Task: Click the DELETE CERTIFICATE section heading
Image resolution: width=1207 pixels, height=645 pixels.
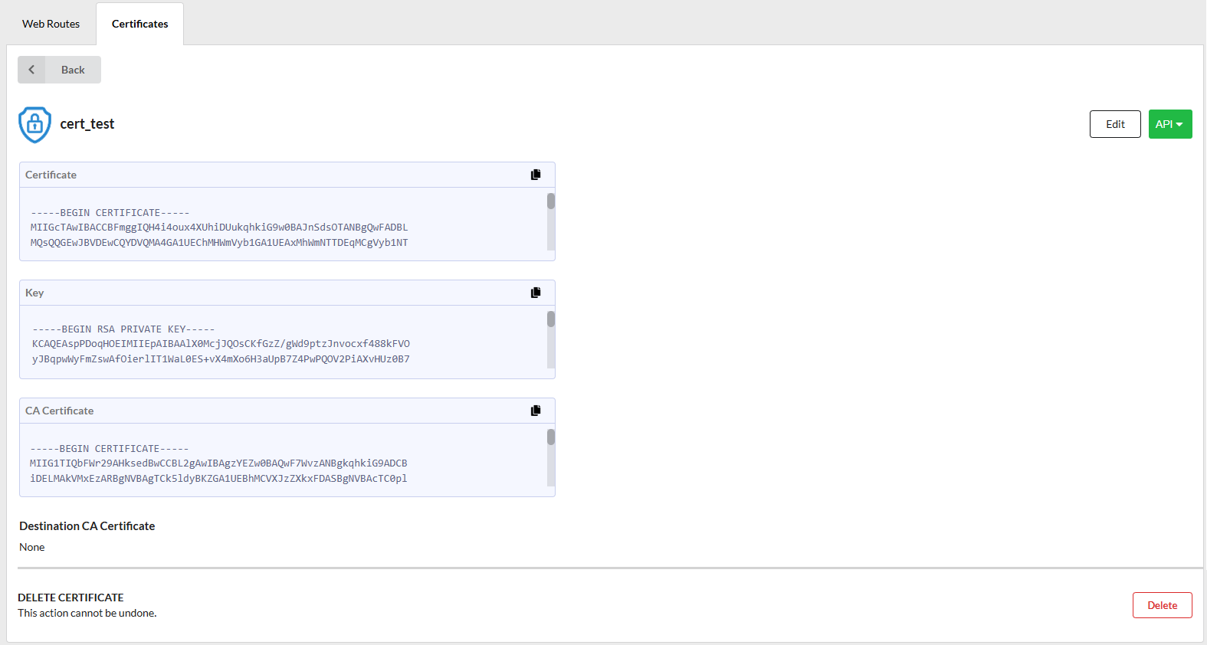Action: coord(71,598)
